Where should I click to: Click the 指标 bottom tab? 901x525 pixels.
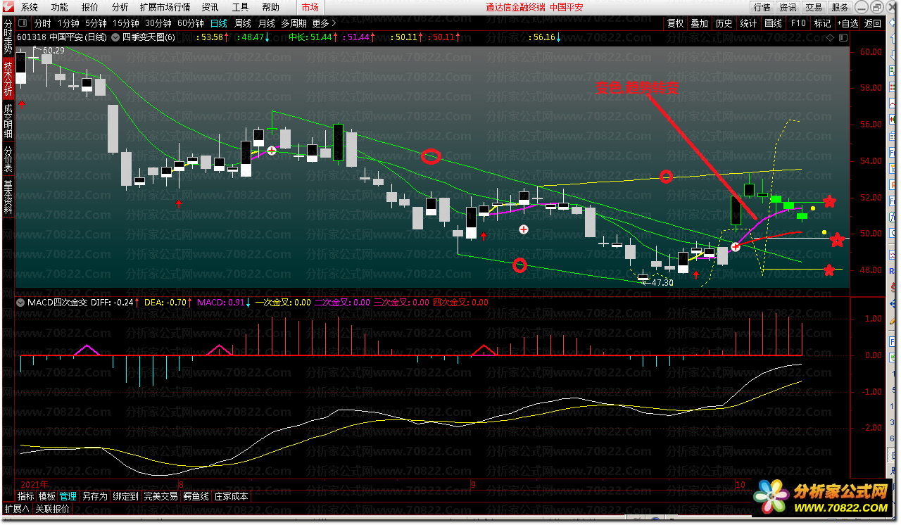pos(25,496)
